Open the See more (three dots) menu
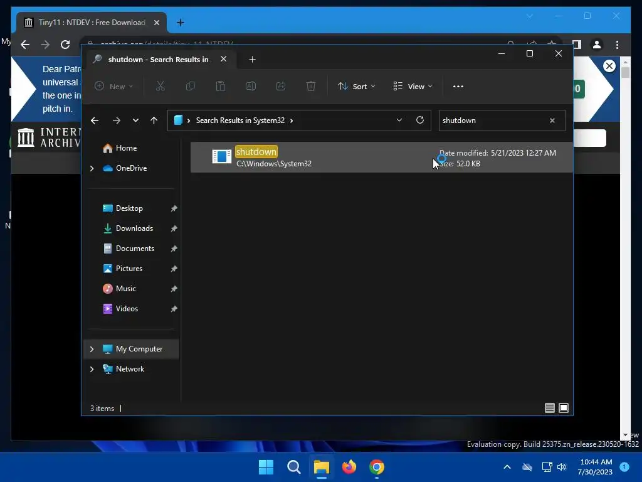642x482 pixels. pos(458,87)
